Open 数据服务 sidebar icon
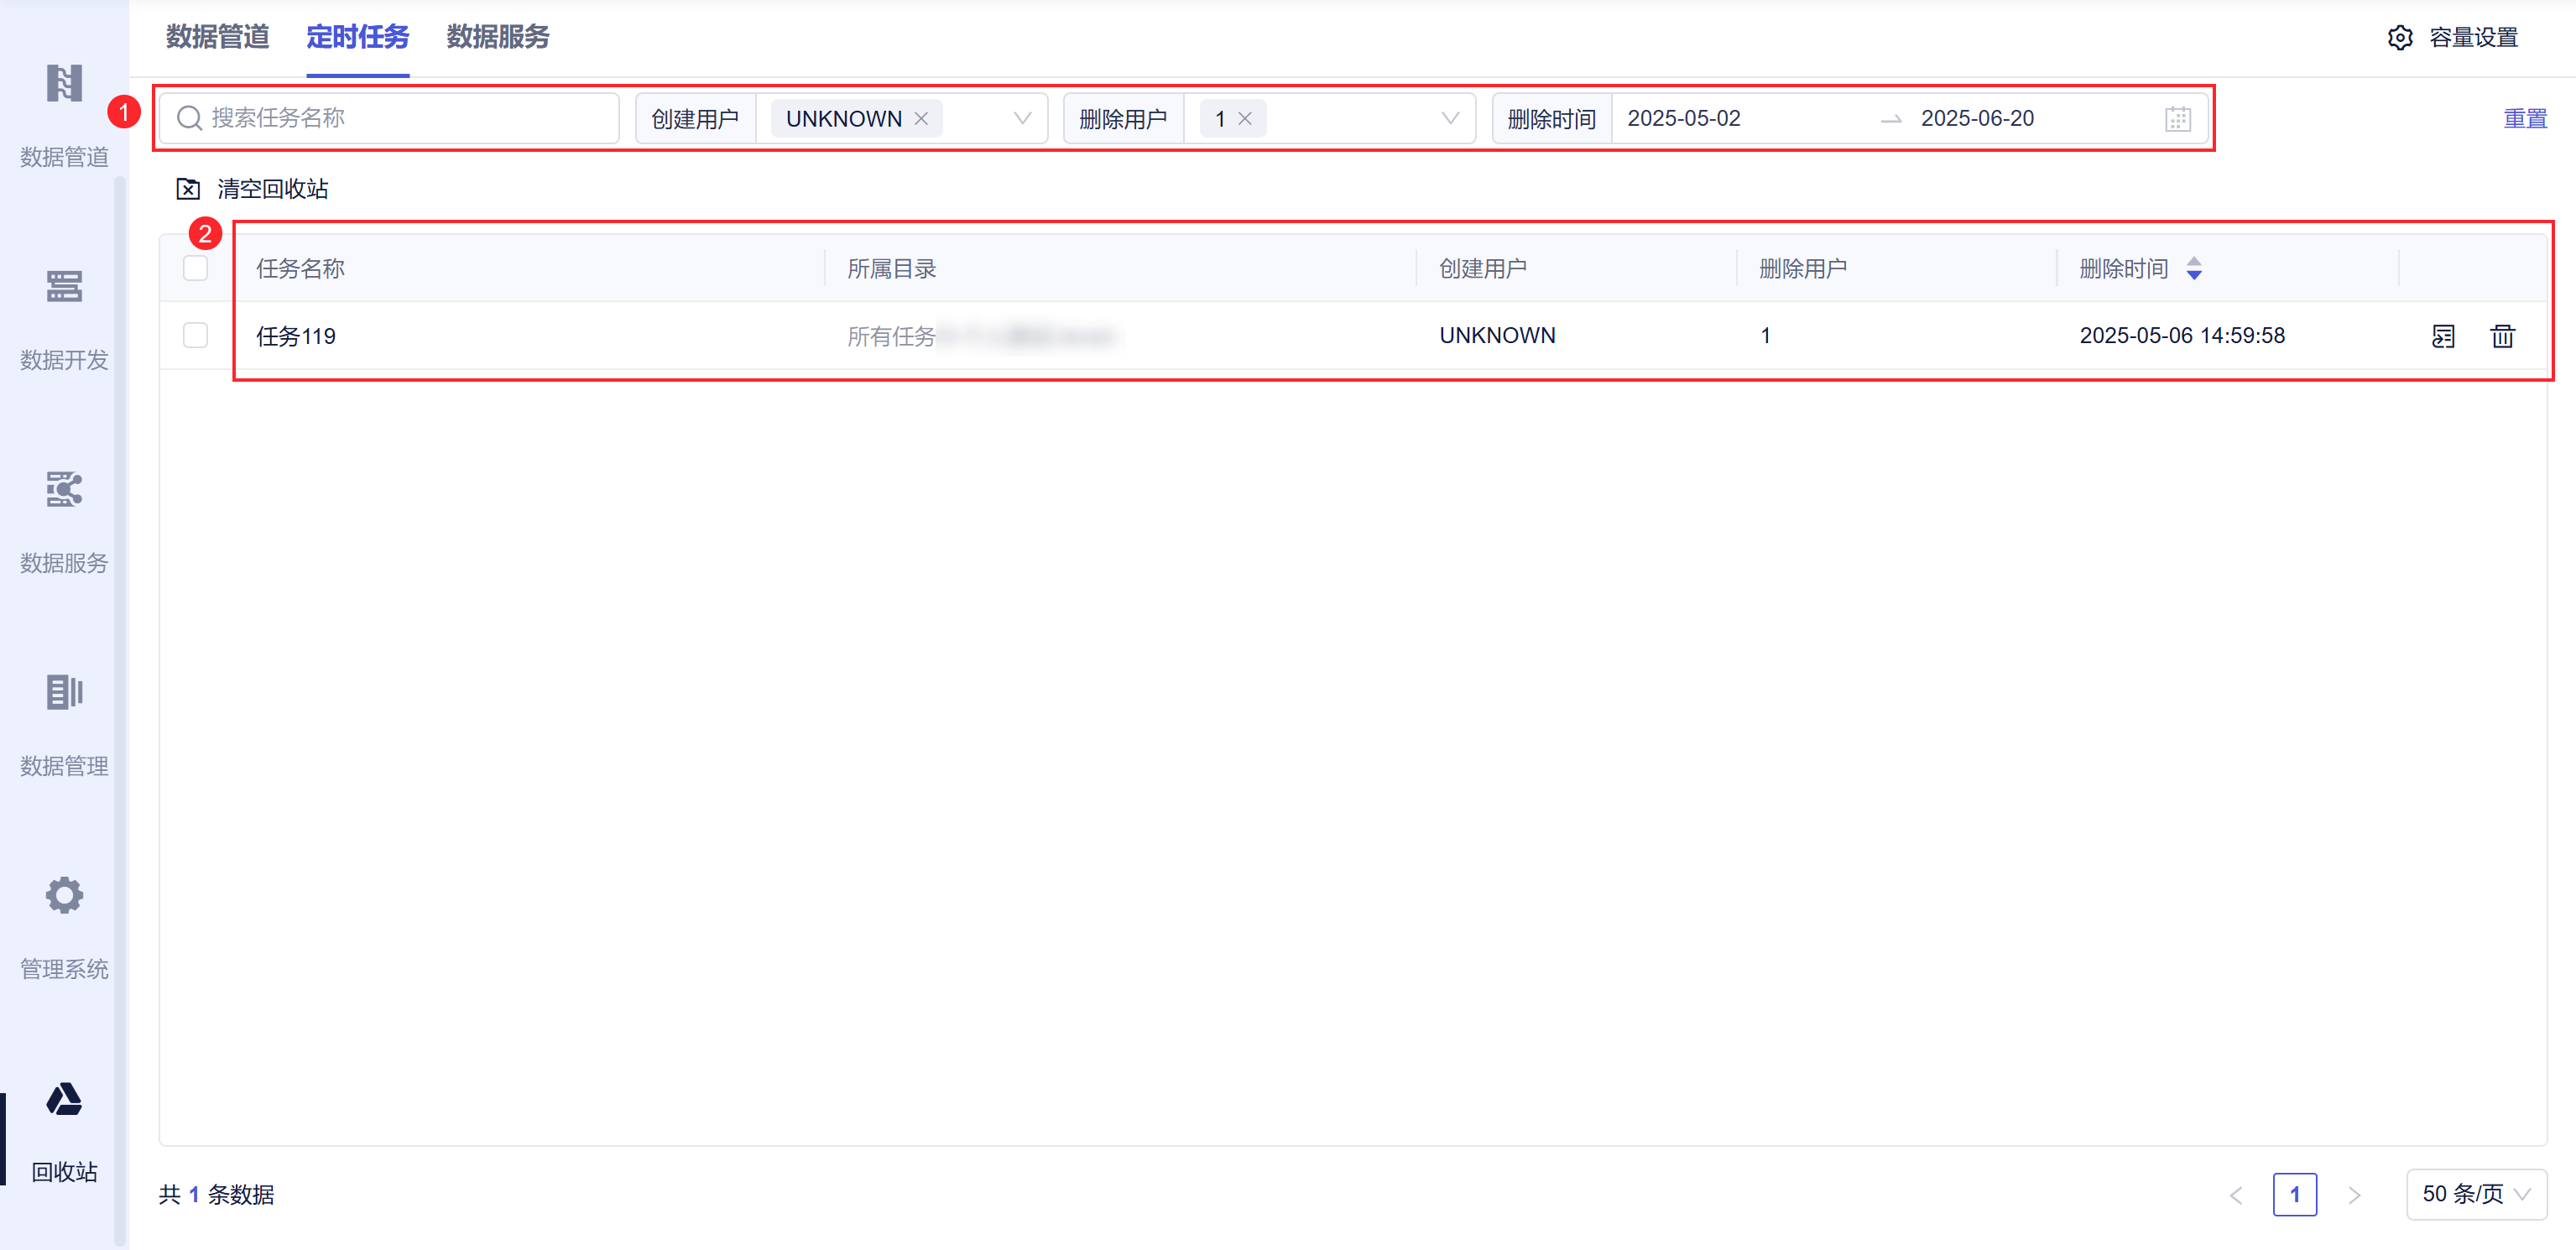Viewport: 2576px width, 1250px height. 64,491
